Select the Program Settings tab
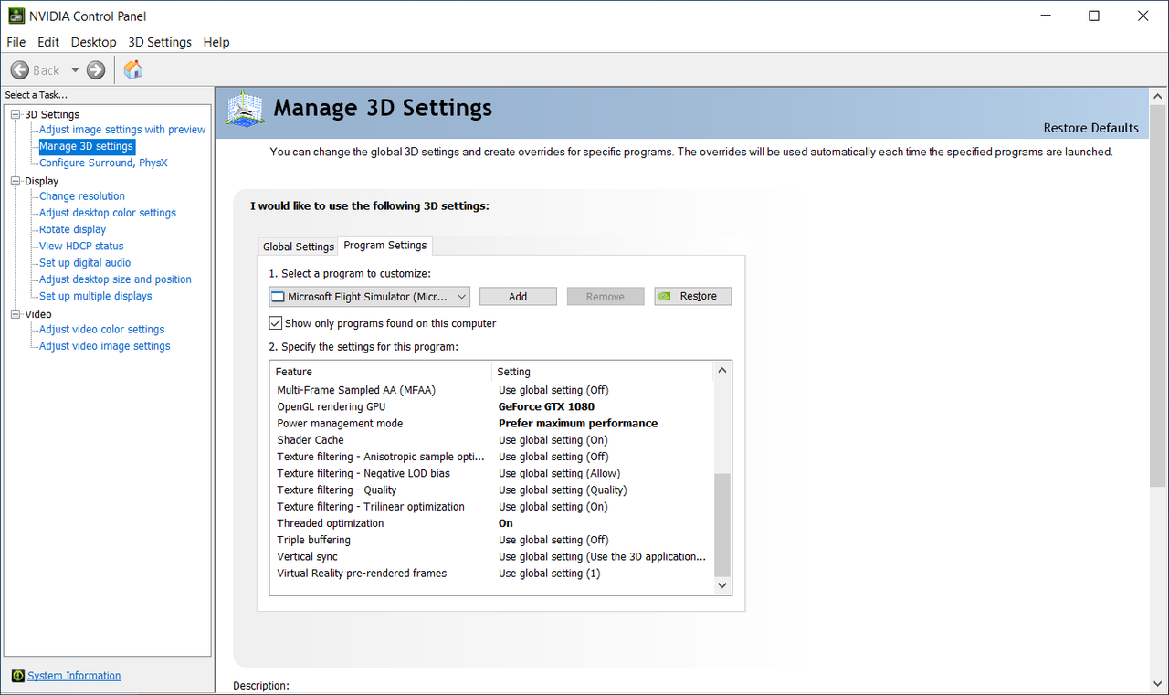 coord(385,245)
